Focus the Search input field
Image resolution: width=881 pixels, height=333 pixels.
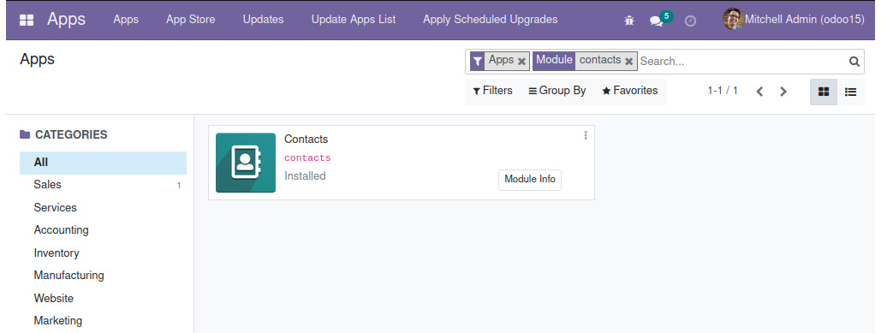tap(742, 62)
